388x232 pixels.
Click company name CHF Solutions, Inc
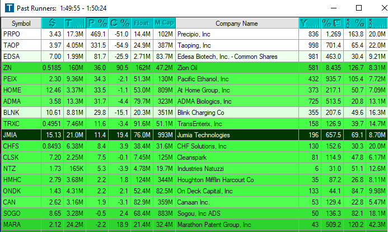click(x=202, y=146)
